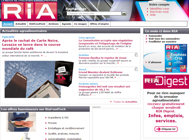The image size is (189, 140).
Task: Read Fromageries Bel résultat net article
Action: (x=104, y=88)
